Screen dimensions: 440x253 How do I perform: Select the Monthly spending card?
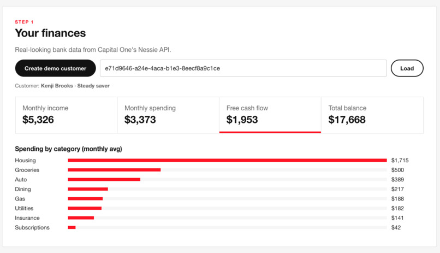(168, 115)
